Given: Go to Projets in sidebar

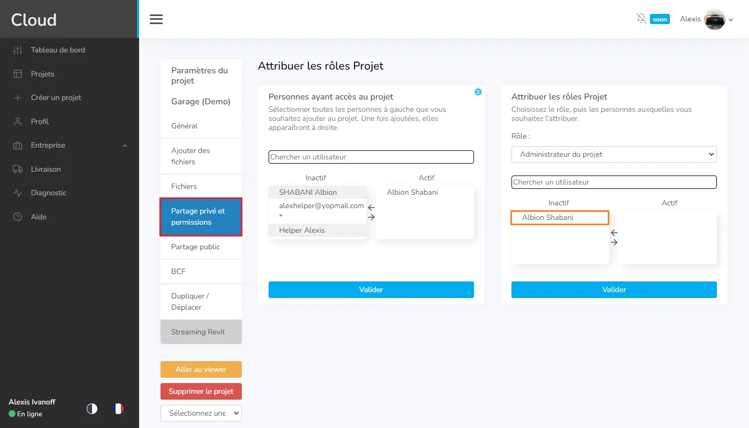Looking at the screenshot, I should click(x=42, y=74).
